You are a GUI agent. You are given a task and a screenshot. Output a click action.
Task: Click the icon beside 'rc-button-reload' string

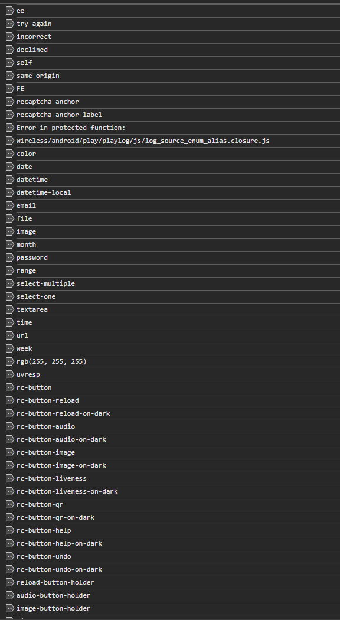point(10,400)
